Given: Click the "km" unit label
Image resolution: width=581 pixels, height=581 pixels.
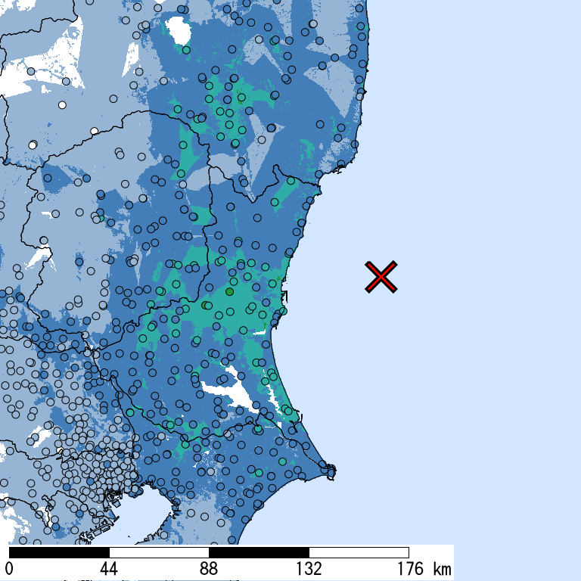Looking at the screenshot, I should [x=442, y=569].
